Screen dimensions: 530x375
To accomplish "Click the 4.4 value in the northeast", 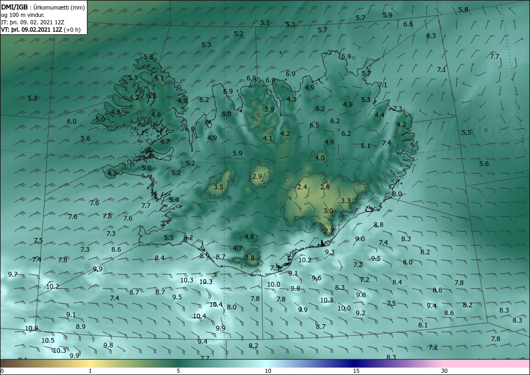I will pos(379,115).
